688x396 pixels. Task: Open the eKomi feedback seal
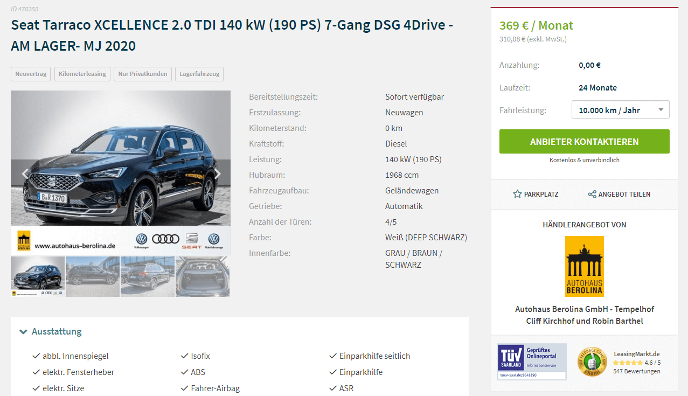point(593,362)
